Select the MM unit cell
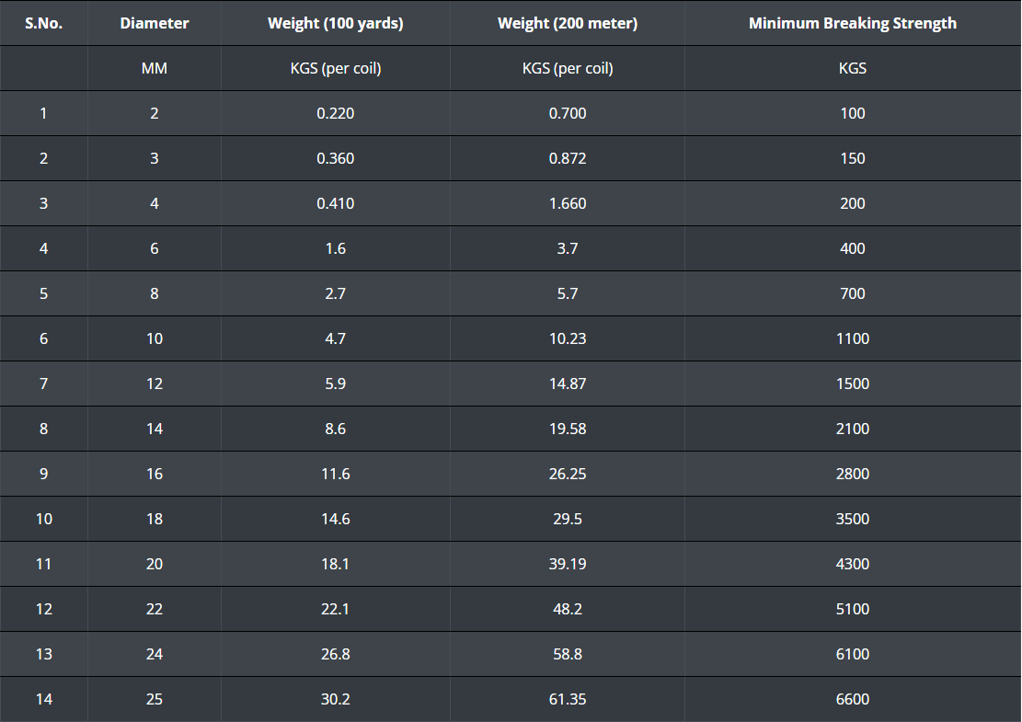 (155, 68)
